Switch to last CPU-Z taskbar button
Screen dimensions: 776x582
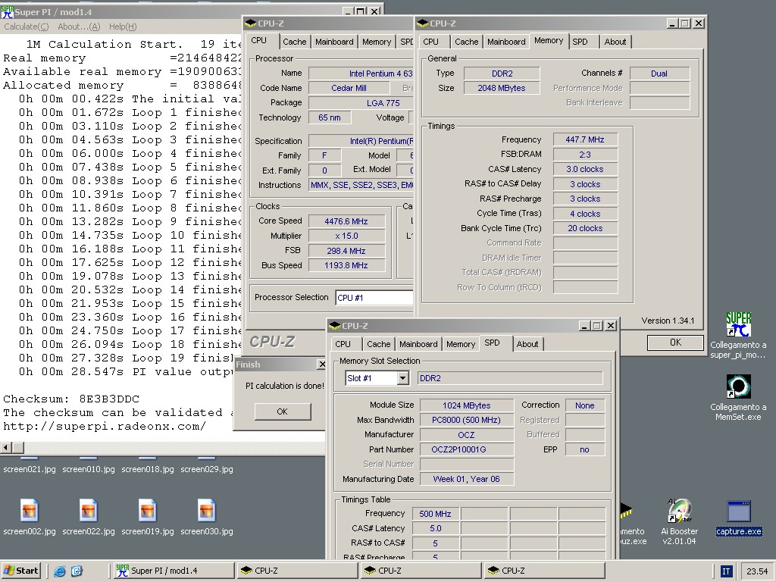click(544, 571)
